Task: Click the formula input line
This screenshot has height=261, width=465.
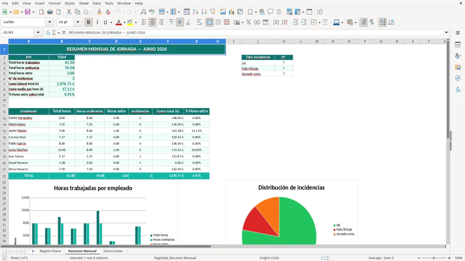Action: pos(255,33)
